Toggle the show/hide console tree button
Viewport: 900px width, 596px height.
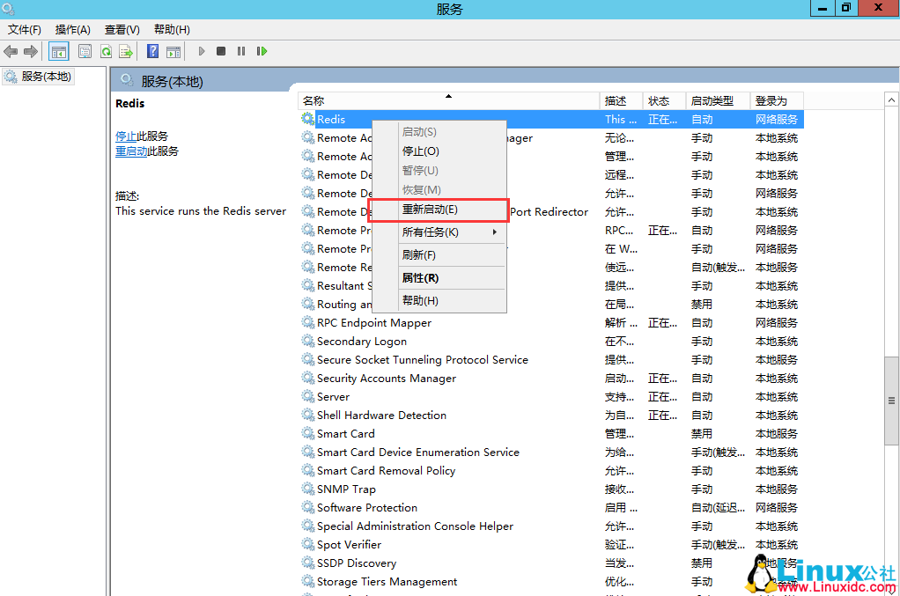coord(59,51)
